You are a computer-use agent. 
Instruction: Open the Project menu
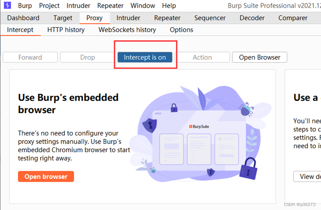tap(49, 6)
